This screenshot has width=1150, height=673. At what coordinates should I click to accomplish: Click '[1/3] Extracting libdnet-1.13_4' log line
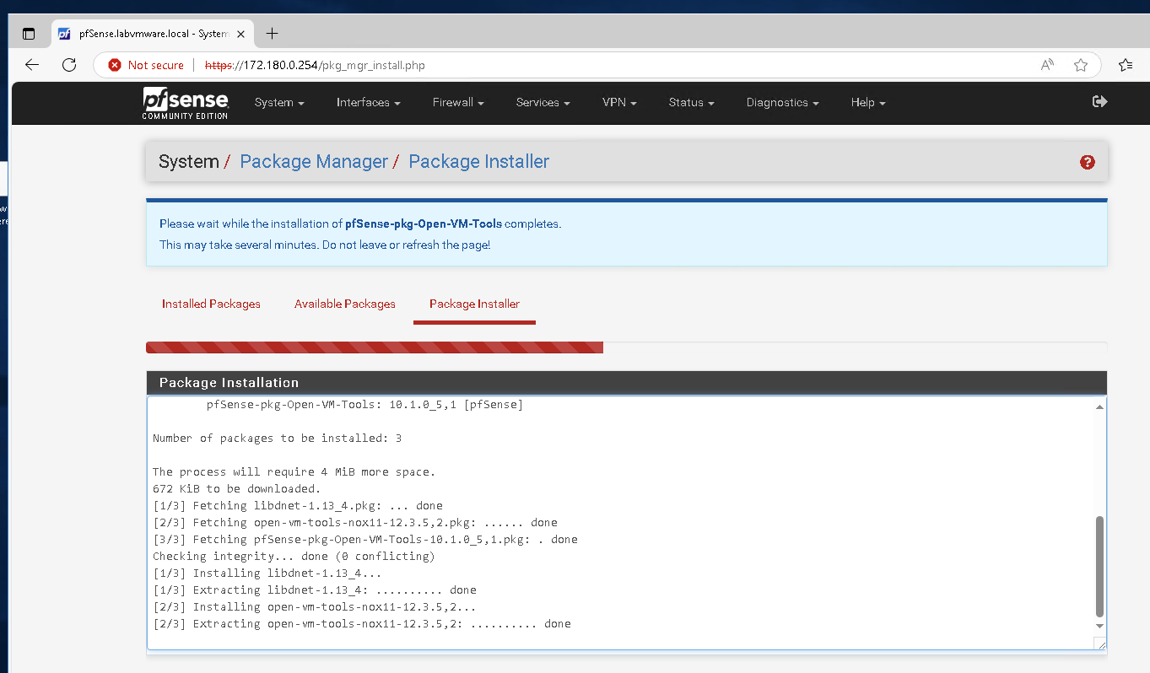coord(315,590)
